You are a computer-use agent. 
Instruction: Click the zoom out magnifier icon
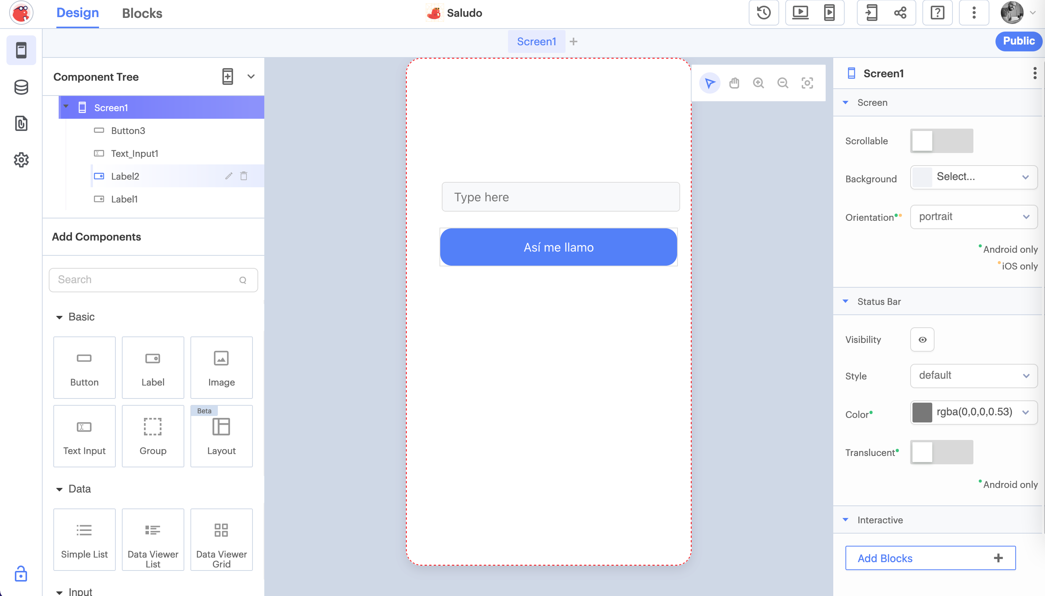[783, 83]
